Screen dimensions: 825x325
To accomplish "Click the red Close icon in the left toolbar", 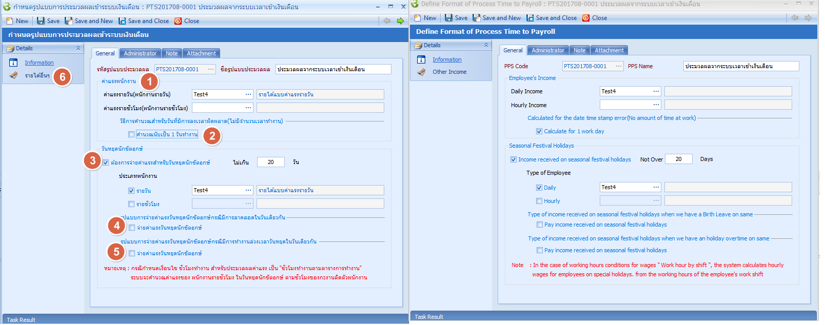I will point(178,21).
